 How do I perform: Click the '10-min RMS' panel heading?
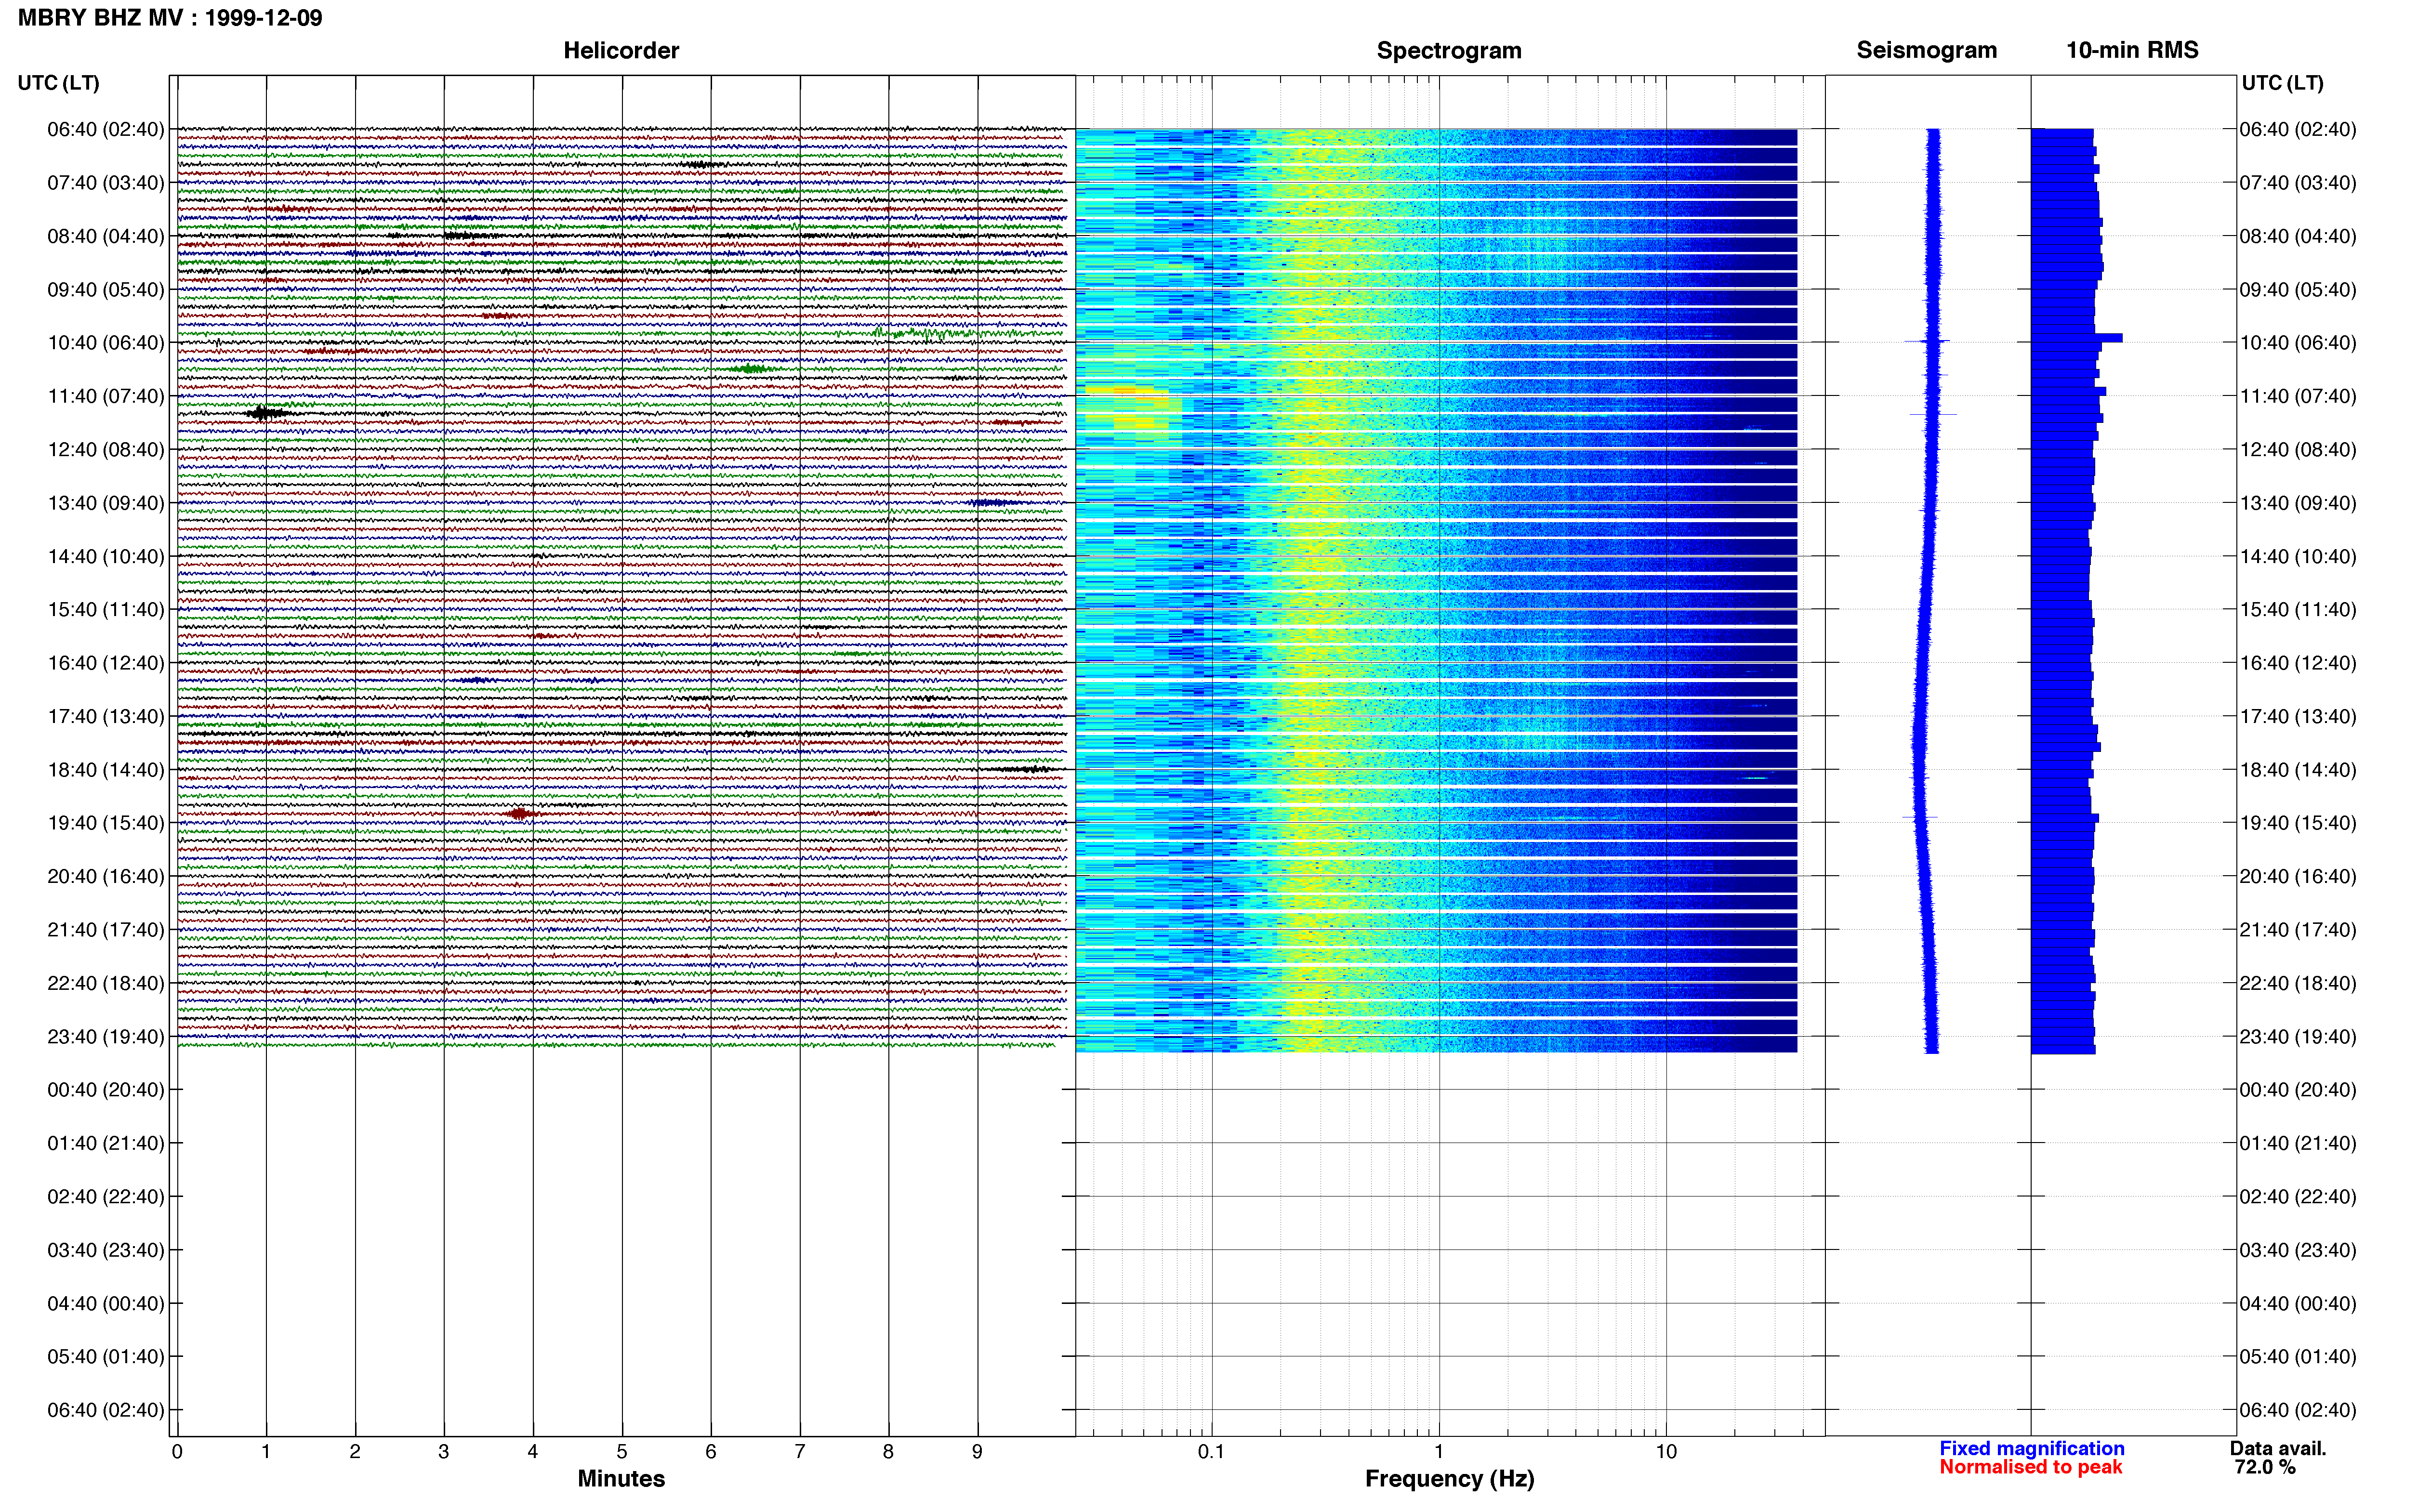(x=2132, y=50)
